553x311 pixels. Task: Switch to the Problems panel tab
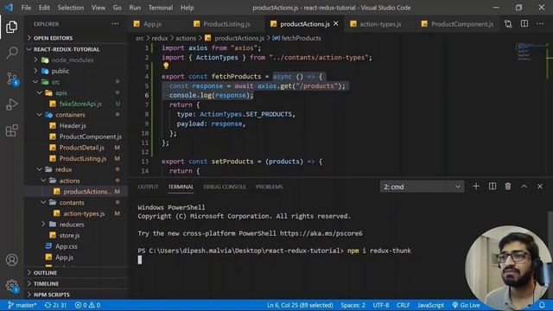click(x=270, y=187)
